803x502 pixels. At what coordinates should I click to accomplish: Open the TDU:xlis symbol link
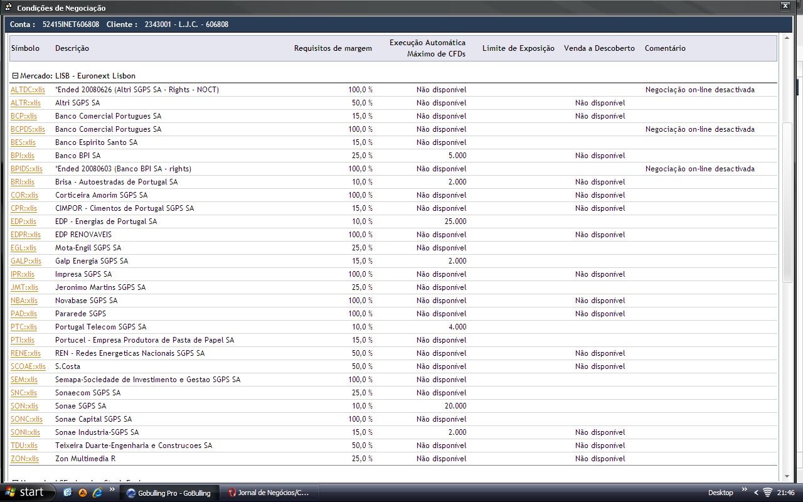[x=24, y=446]
